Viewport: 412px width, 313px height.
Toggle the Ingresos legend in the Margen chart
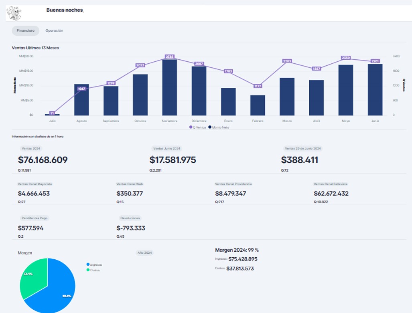pos(95,265)
